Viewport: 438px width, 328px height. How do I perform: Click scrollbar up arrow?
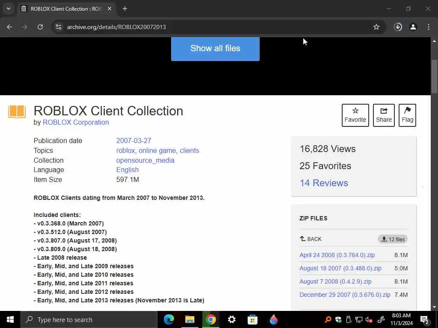coord(435,41)
